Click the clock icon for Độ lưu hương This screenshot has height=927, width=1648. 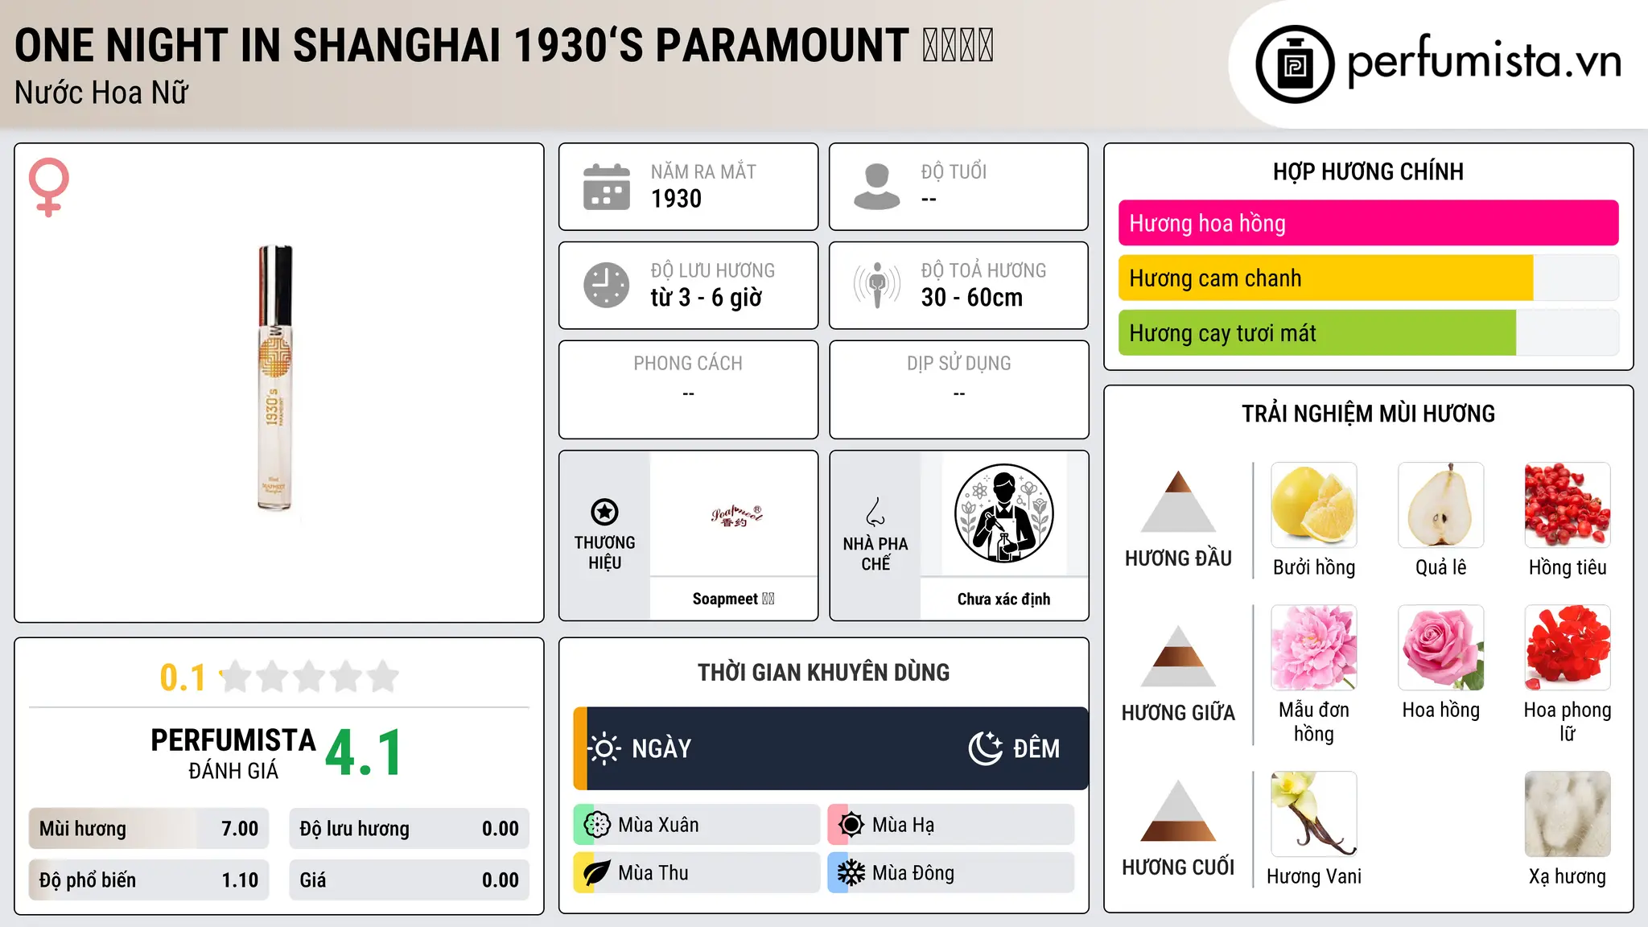point(606,285)
